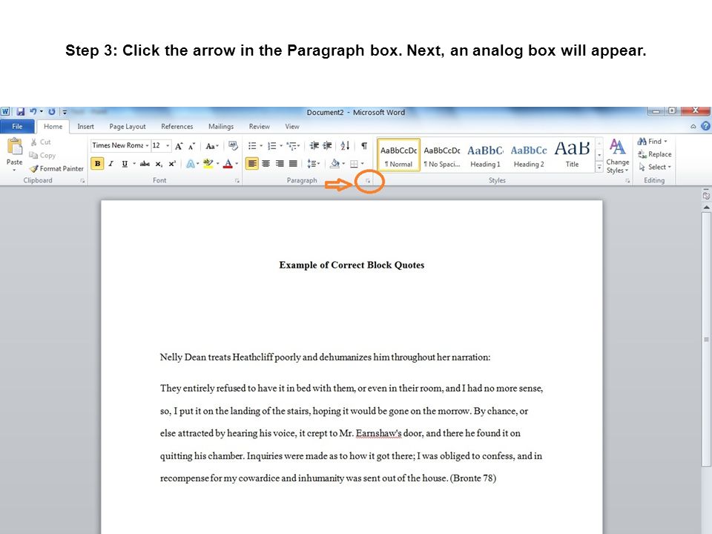Toggle Show/Hide paragraph marks
This screenshot has width=712, height=534.
pos(364,146)
